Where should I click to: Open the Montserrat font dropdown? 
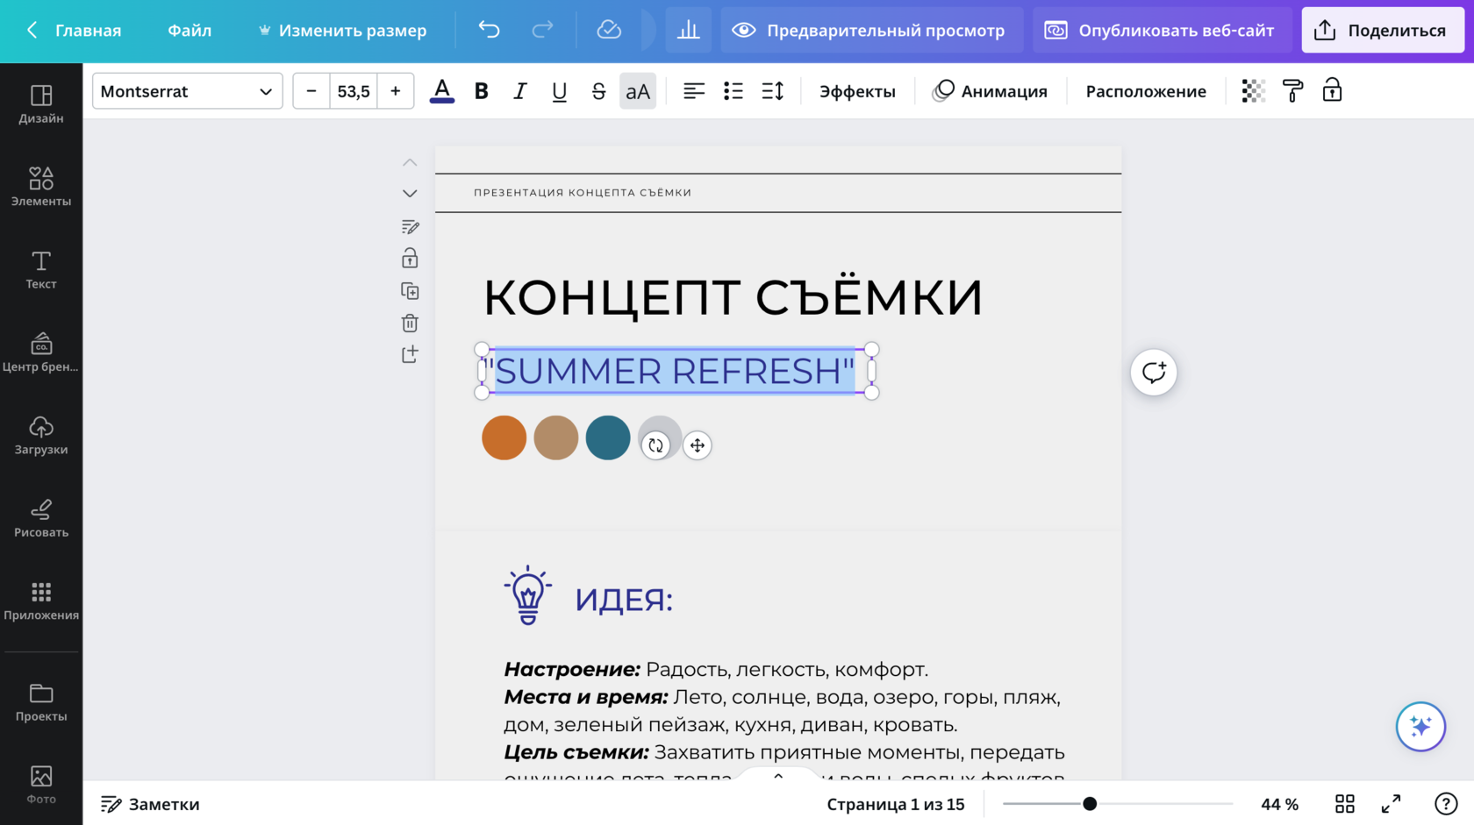(x=187, y=91)
